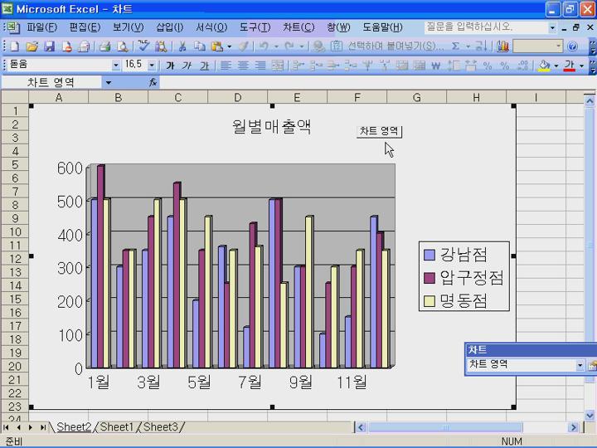Click the Excel document icon left of 파일 menu
Image resolution: width=597 pixels, height=448 pixels.
pyautogui.click(x=12, y=27)
